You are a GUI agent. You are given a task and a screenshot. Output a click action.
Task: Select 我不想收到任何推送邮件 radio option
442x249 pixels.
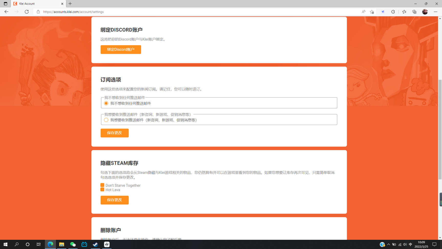point(106,103)
